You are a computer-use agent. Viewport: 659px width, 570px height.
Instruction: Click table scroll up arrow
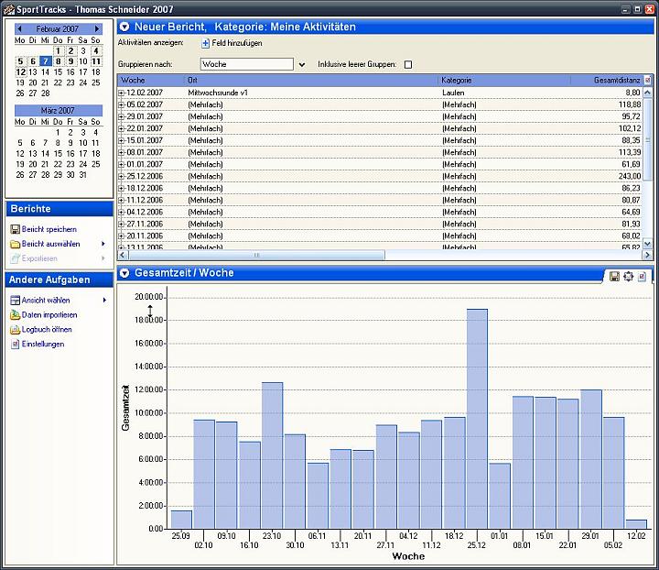pos(648,93)
